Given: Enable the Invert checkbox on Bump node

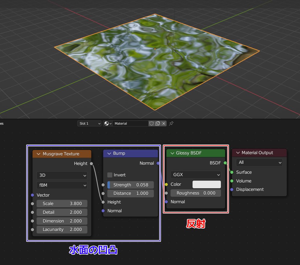Looking at the screenshot, I should [x=110, y=175].
